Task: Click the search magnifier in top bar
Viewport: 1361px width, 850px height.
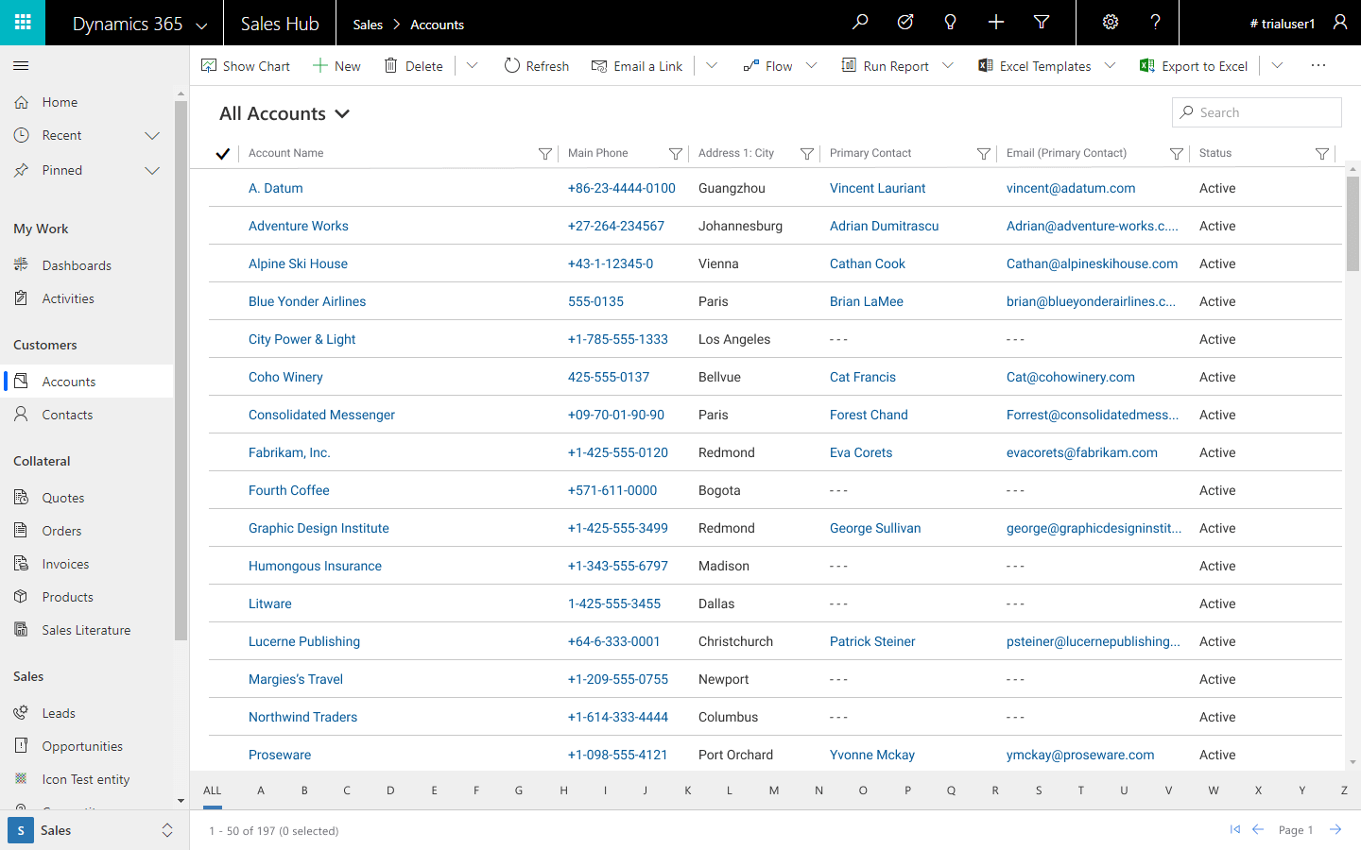Action: tap(859, 23)
